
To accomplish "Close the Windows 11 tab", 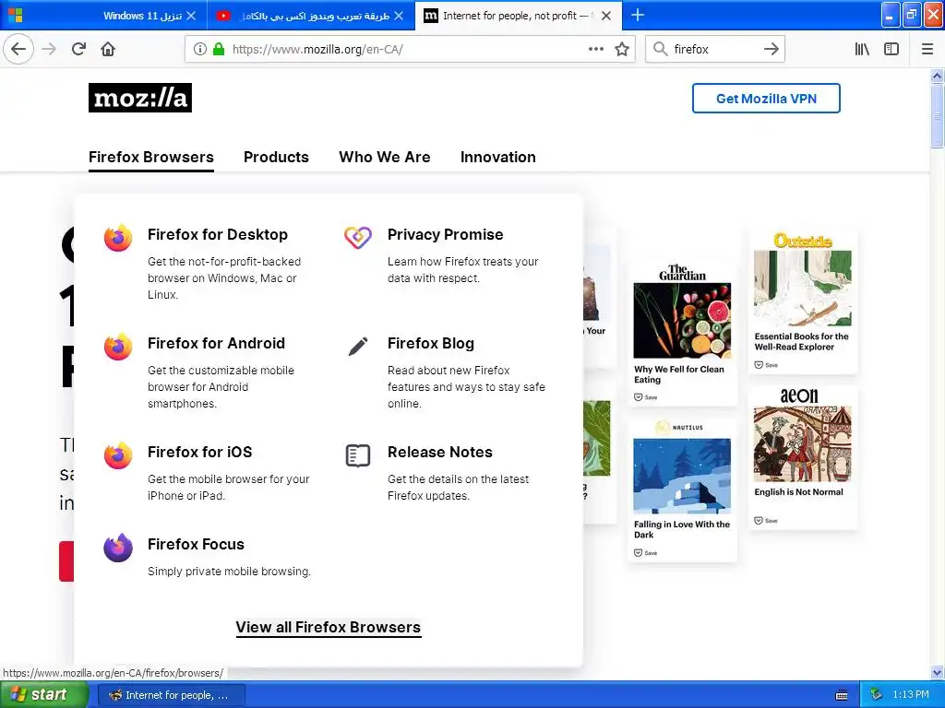I will point(191,16).
